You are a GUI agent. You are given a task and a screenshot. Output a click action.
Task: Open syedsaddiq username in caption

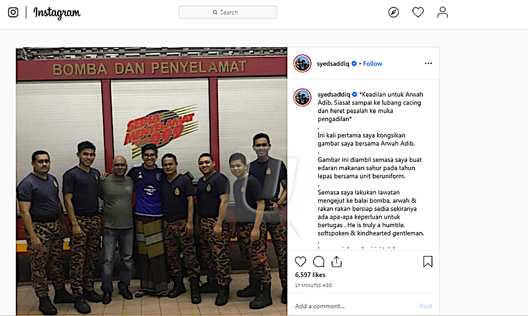point(334,94)
